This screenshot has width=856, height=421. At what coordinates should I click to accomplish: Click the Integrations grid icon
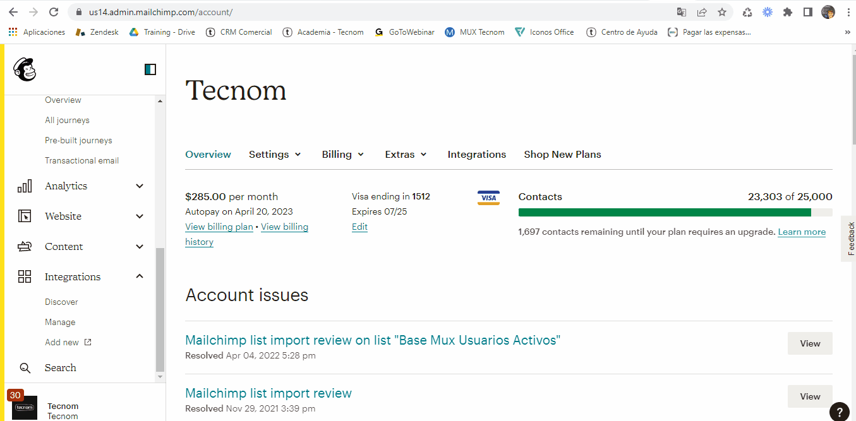25,276
